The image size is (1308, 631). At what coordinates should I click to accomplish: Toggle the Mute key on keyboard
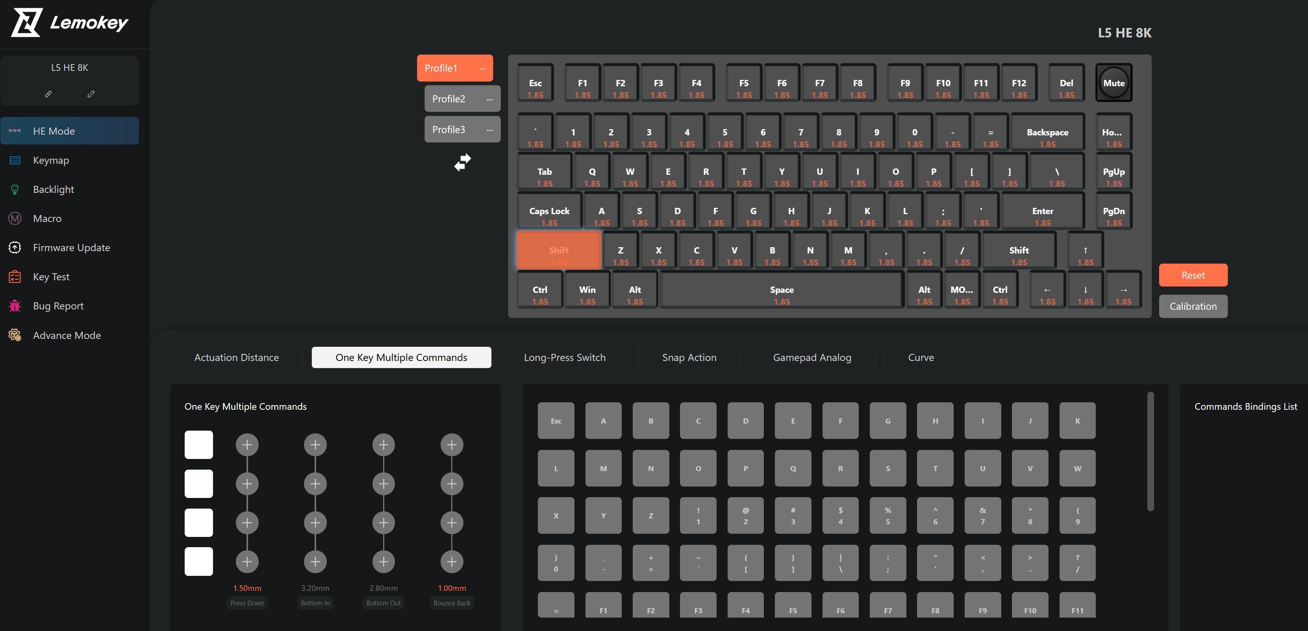pos(1113,83)
